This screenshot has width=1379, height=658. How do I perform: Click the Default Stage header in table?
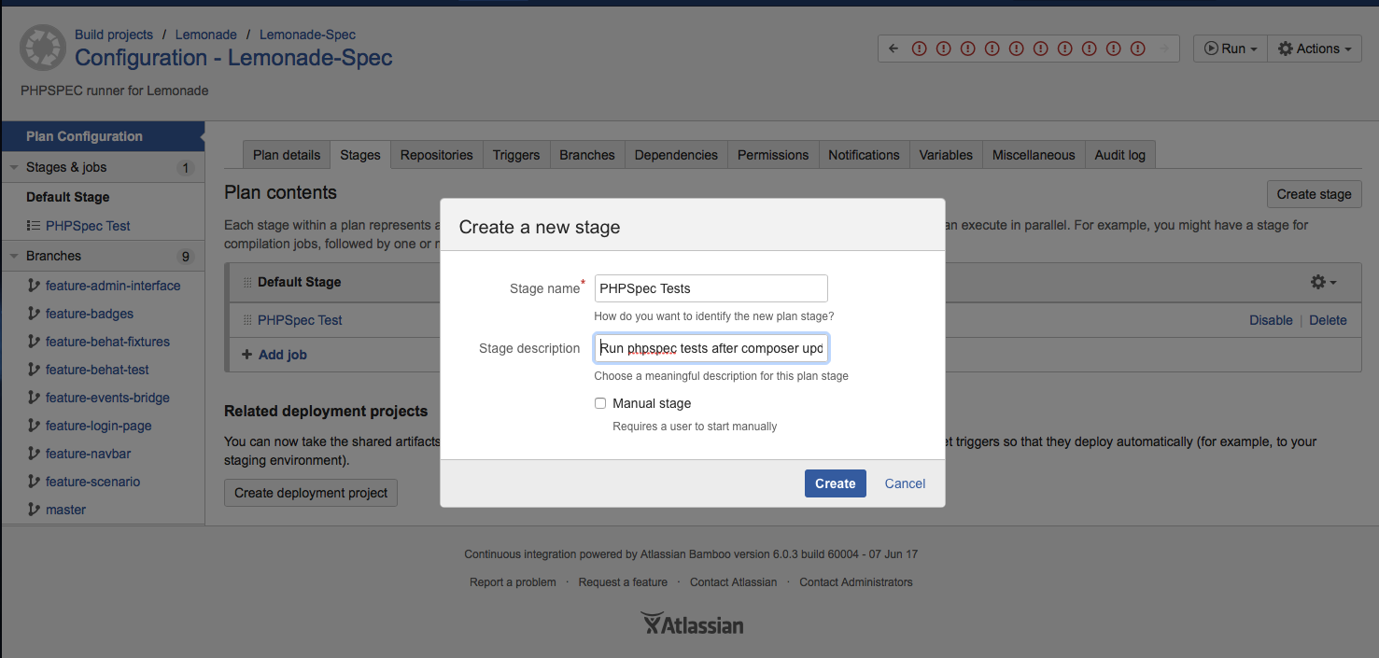pyautogui.click(x=299, y=282)
